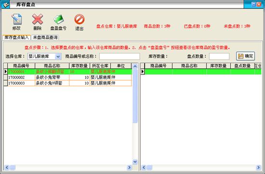265x174 pixels.
Task: Click the left table's vertical scrollbar thumb
Action: coord(135,96)
